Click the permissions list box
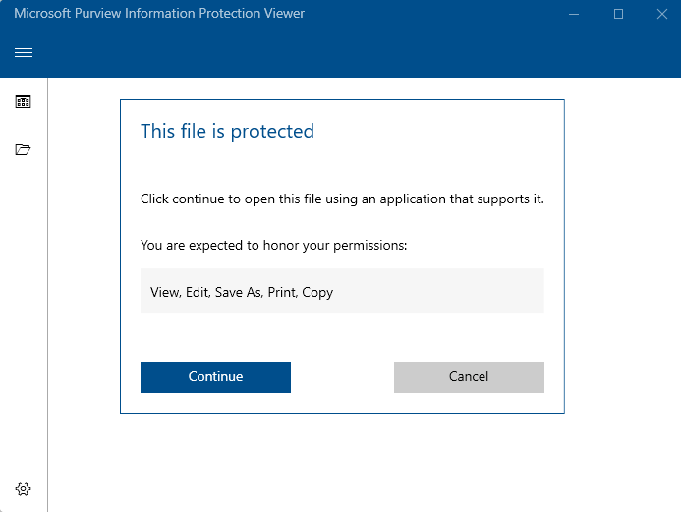 pos(342,291)
